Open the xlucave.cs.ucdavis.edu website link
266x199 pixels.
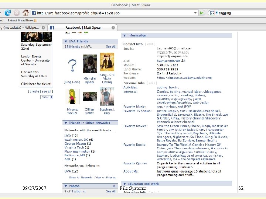click(x=184, y=78)
